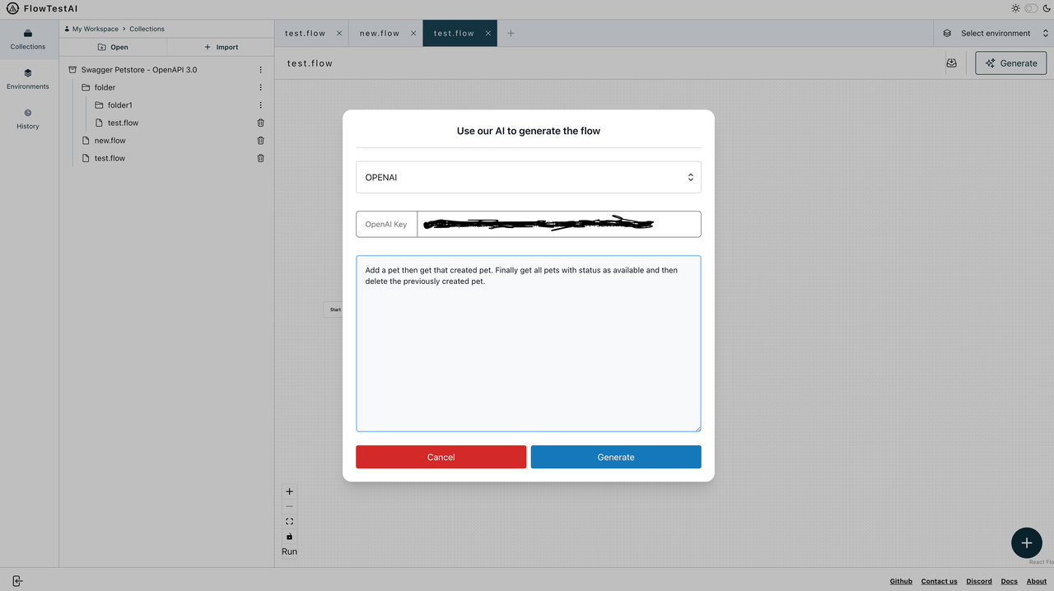Close the active test.flow tab
This screenshot has width=1054, height=591.
pyautogui.click(x=488, y=34)
